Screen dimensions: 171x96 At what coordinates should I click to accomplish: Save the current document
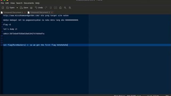pyautogui.click(x=24, y=8)
